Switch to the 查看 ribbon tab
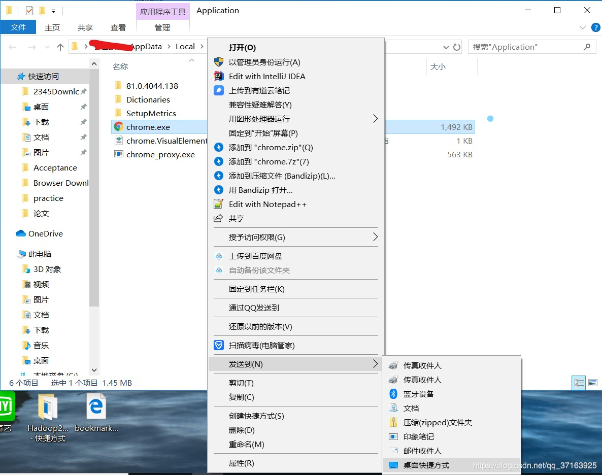Viewport: 602px width, 475px height. (x=118, y=27)
